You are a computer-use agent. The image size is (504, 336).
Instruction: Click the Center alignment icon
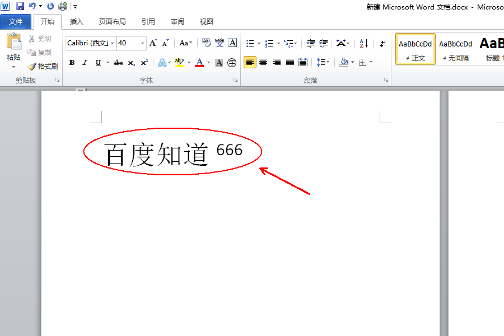(x=263, y=62)
